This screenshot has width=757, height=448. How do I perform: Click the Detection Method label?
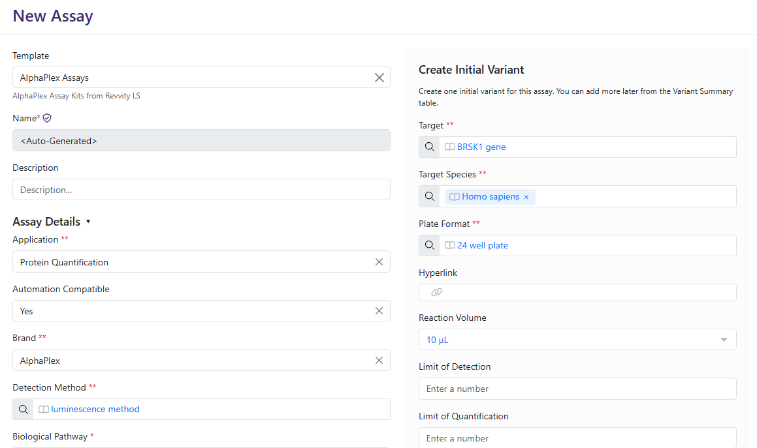coord(49,388)
